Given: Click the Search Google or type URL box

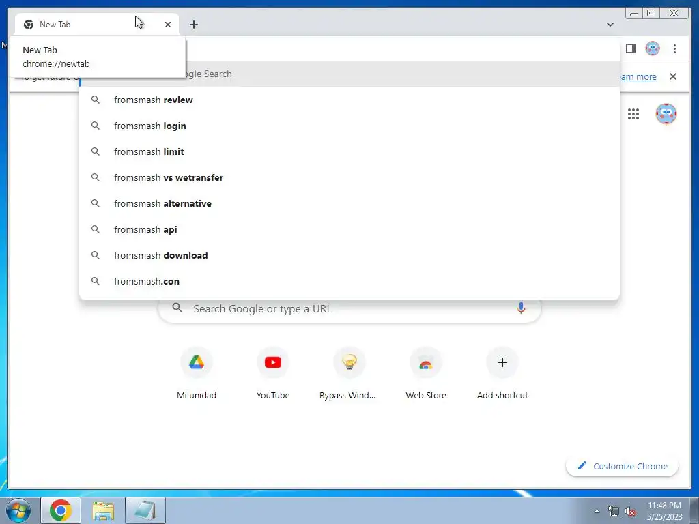Looking at the screenshot, I should coord(349,309).
